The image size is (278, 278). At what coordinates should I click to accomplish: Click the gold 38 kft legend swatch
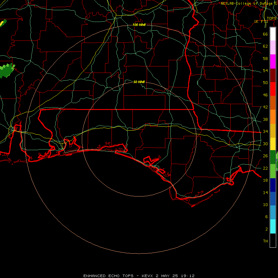coord(273,131)
